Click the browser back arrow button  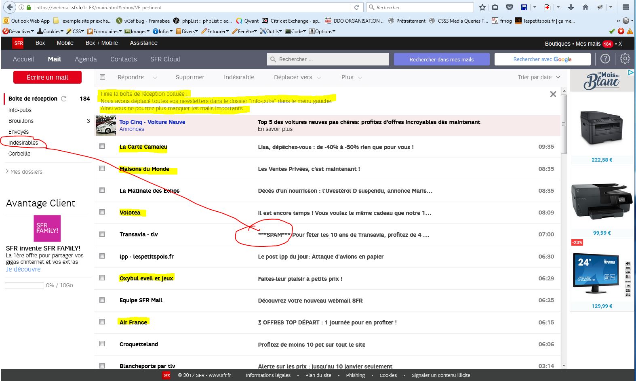[10, 7]
